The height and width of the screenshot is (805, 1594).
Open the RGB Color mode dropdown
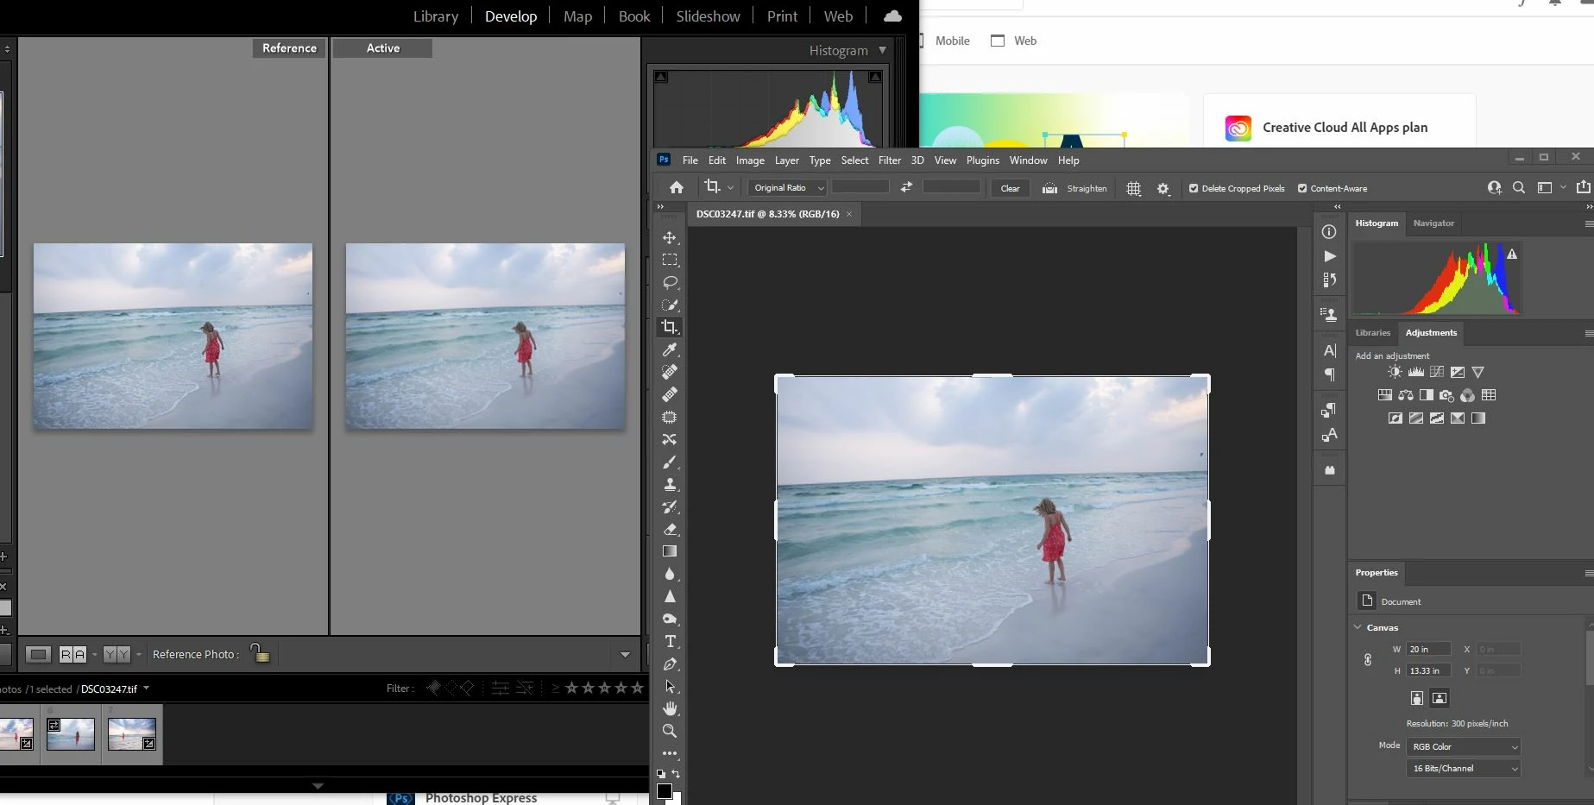pos(1465,746)
